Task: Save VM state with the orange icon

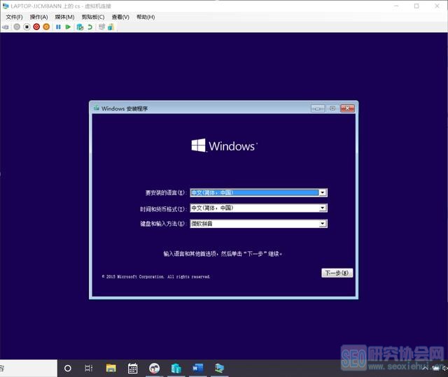Action: [x=46, y=27]
